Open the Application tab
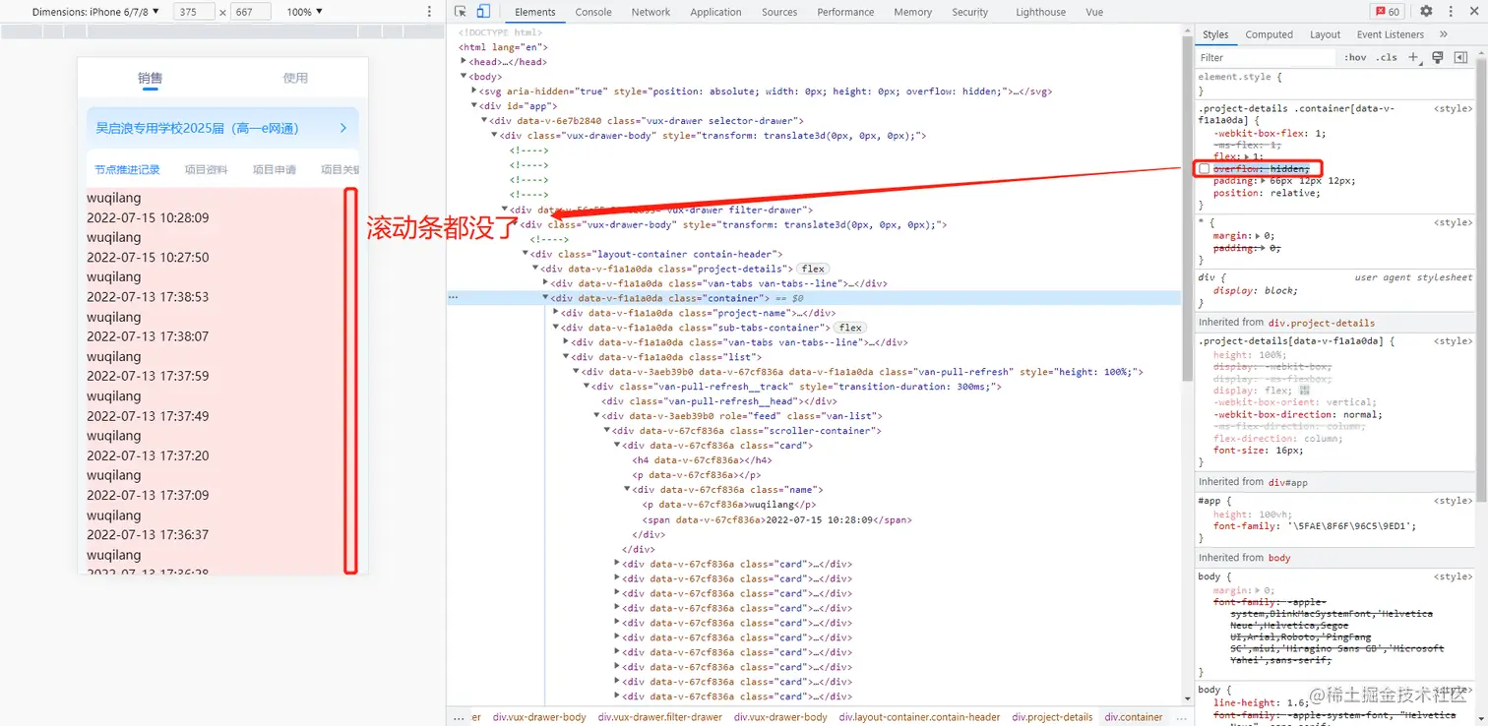1488x726 pixels. tap(715, 12)
